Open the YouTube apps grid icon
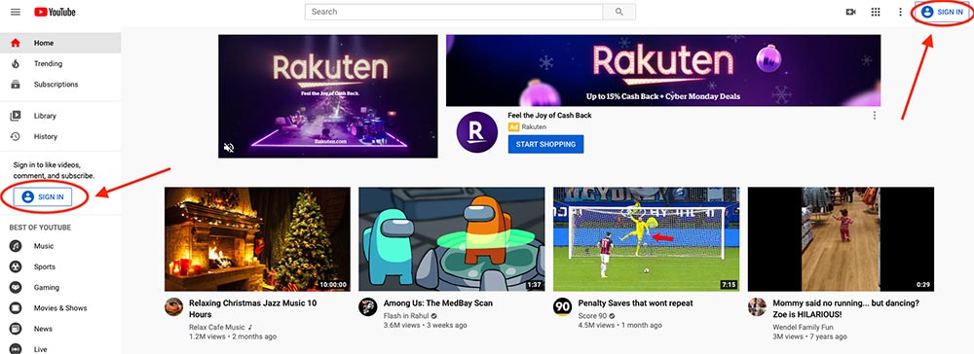The width and height of the screenshot is (974, 354). click(876, 12)
